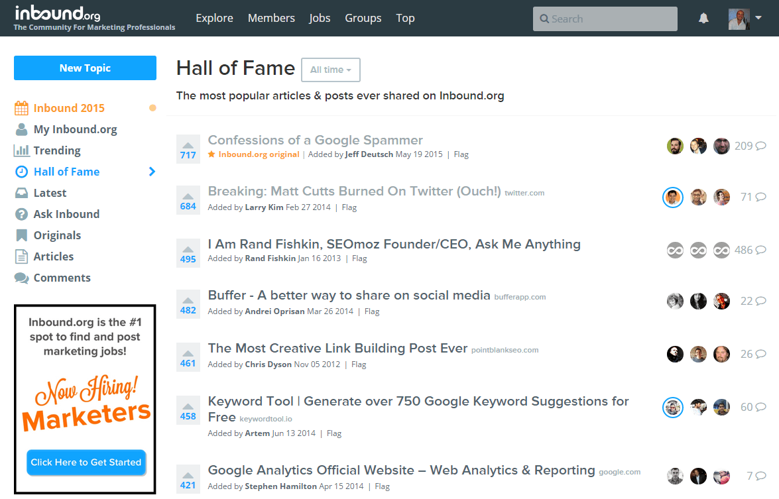Click the user profile photo in header

coord(739,19)
